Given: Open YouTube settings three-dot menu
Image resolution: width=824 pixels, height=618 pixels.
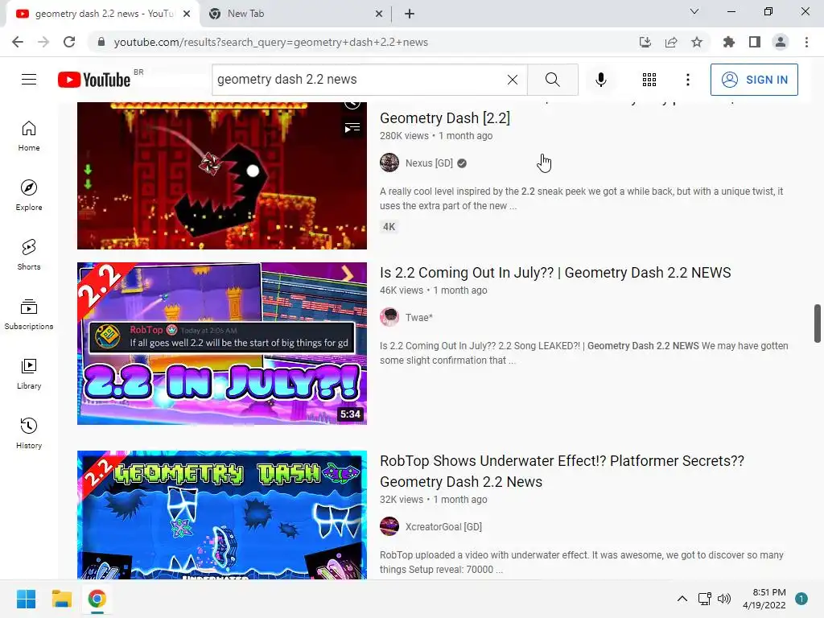Looking at the screenshot, I should coord(687,80).
